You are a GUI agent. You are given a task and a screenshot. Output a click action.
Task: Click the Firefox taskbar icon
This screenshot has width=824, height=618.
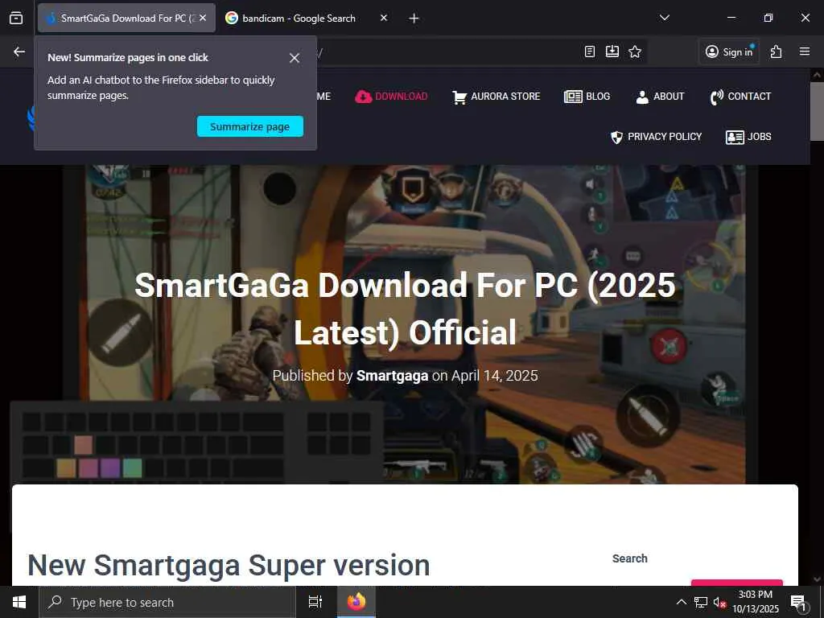click(x=356, y=602)
